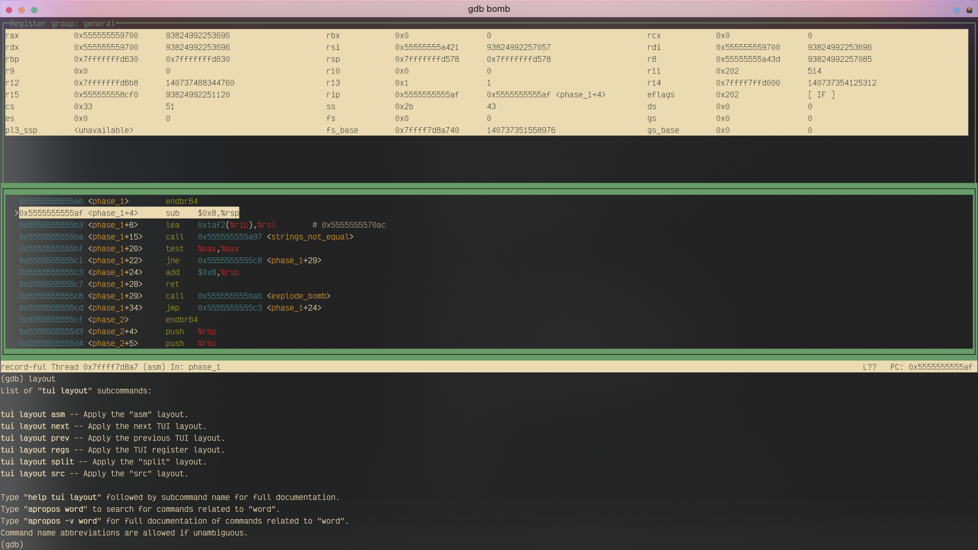Click the 'tui layout regs' subcommand text

click(35, 450)
